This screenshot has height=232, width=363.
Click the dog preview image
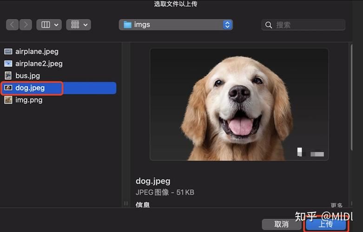[x=239, y=104]
